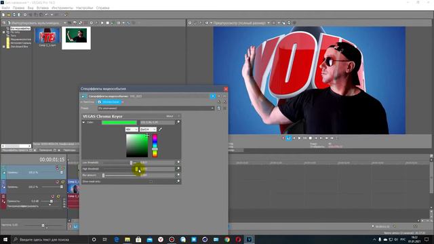Close the video event FX dialog
The width and height of the screenshot is (434, 244).
226,89
